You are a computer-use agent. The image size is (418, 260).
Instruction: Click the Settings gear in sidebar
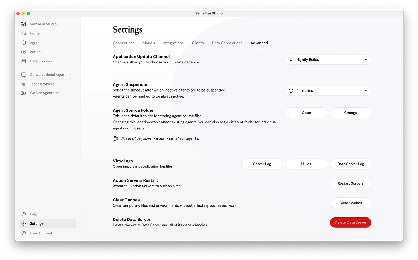click(24, 223)
